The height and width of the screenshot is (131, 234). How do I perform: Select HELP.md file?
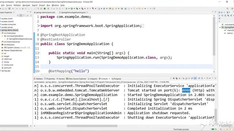tap(8, 59)
